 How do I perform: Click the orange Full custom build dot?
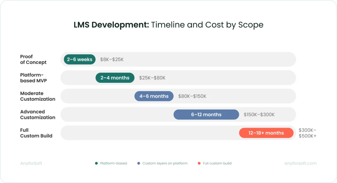coord(199,163)
